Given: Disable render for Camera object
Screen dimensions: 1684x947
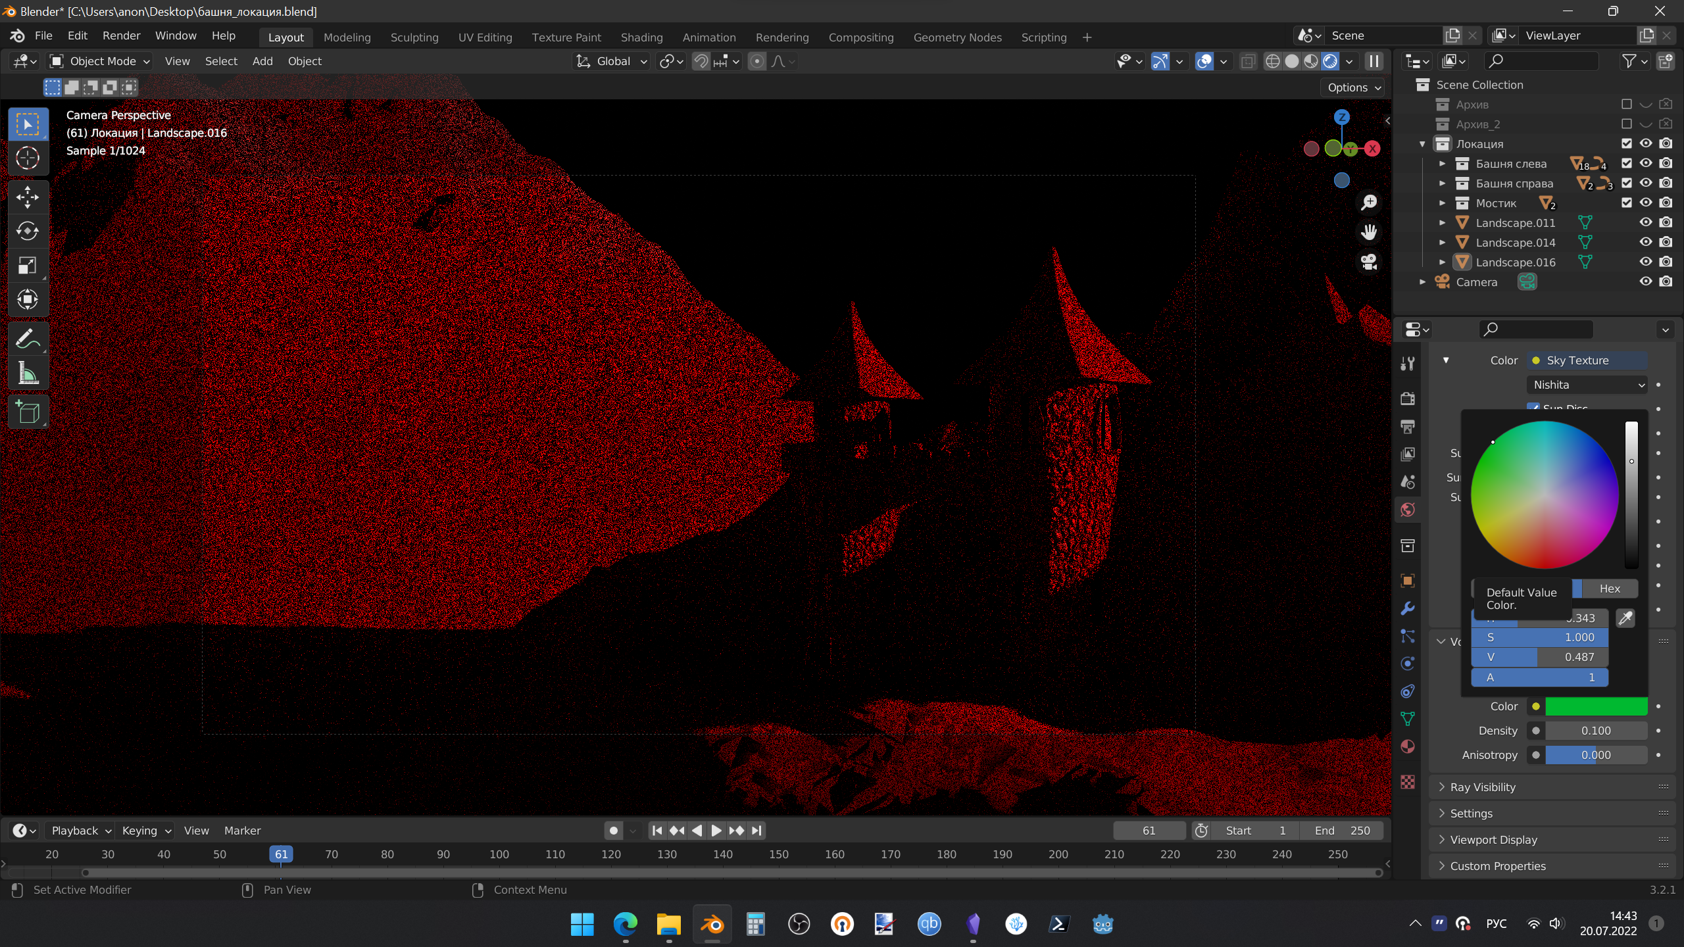Looking at the screenshot, I should pyautogui.click(x=1666, y=281).
